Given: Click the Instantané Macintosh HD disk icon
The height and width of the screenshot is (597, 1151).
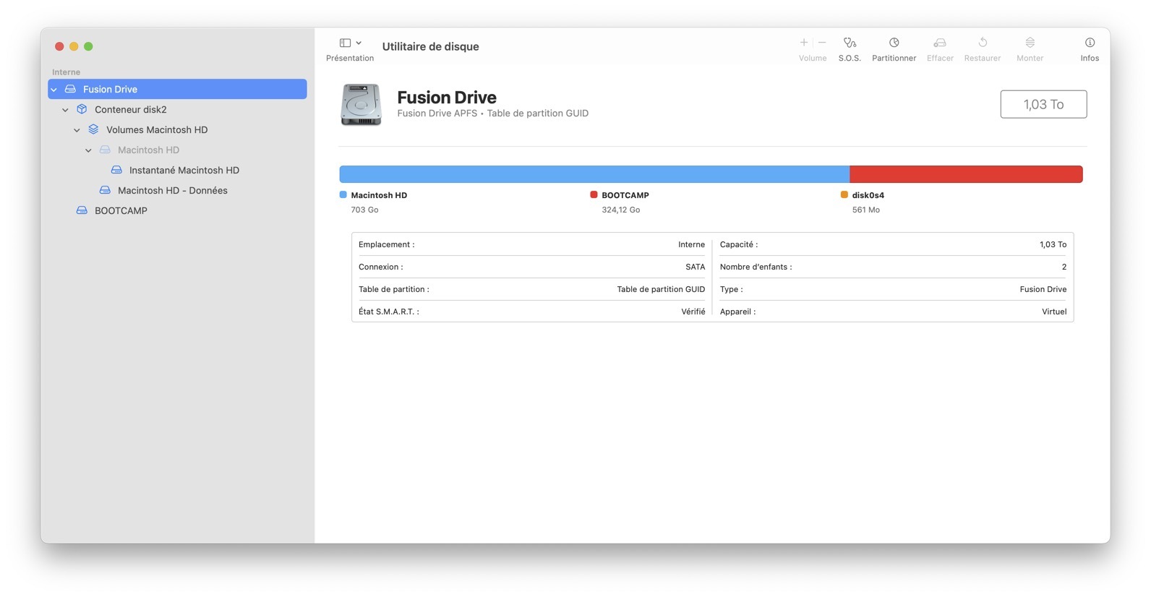Looking at the screenshot, I should (x=116, y=170).
